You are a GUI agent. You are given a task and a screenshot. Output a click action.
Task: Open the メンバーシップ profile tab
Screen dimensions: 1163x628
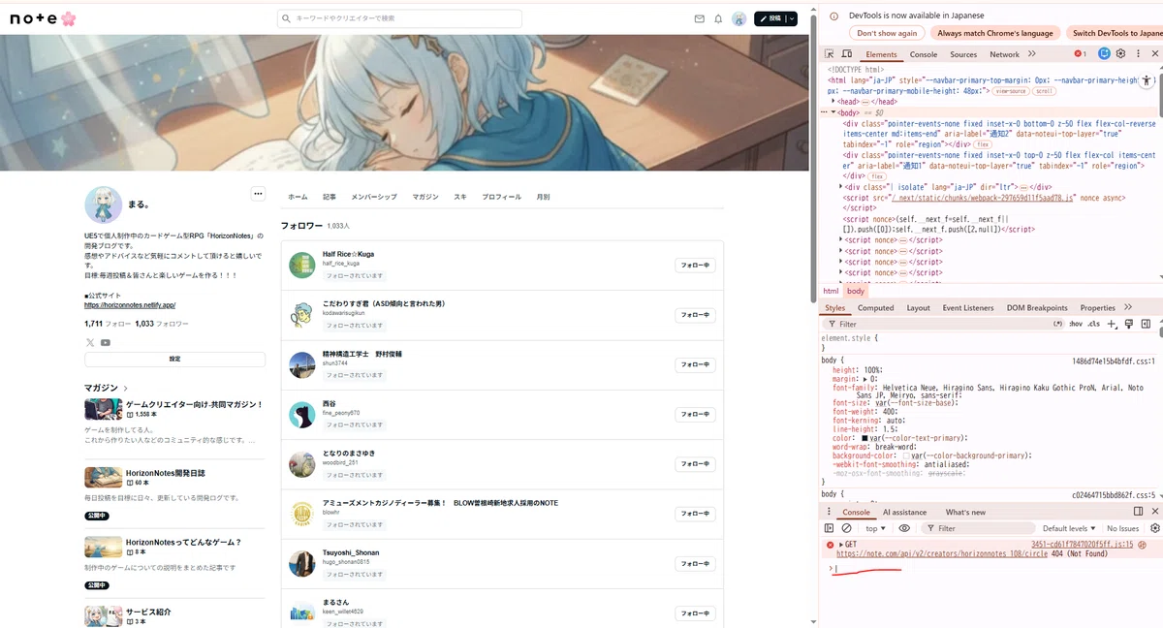click(374, 197)
